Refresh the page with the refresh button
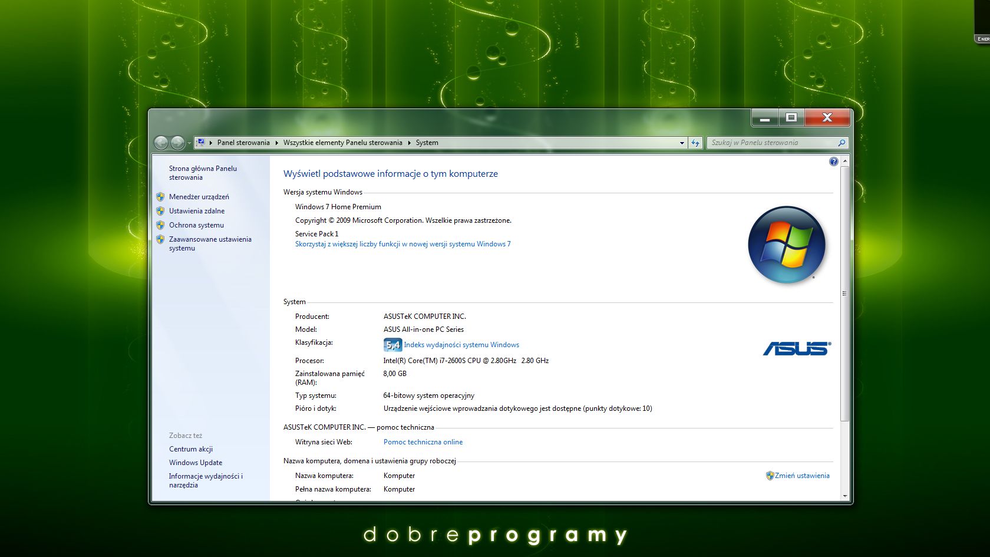The image size is (990, 557). [695, 143]
